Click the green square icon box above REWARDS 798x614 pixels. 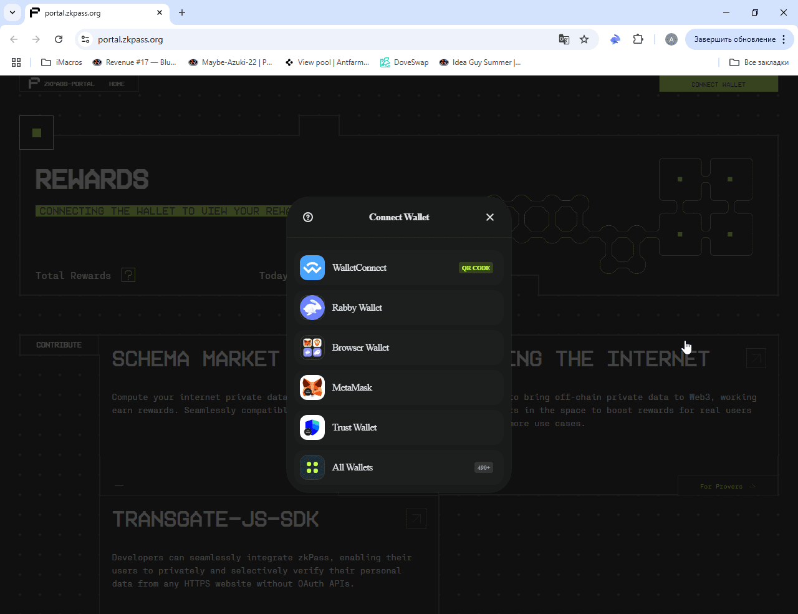click(36, 132)
